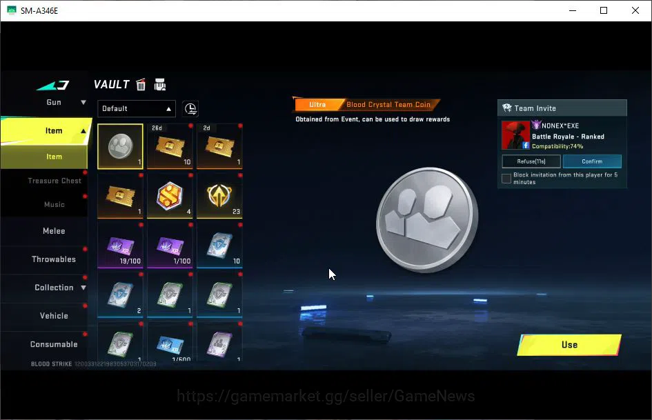The image size is (652, 420).
Task: Select the gold ticket with quantity 1 in second row
Action: (x=120, y=196)
